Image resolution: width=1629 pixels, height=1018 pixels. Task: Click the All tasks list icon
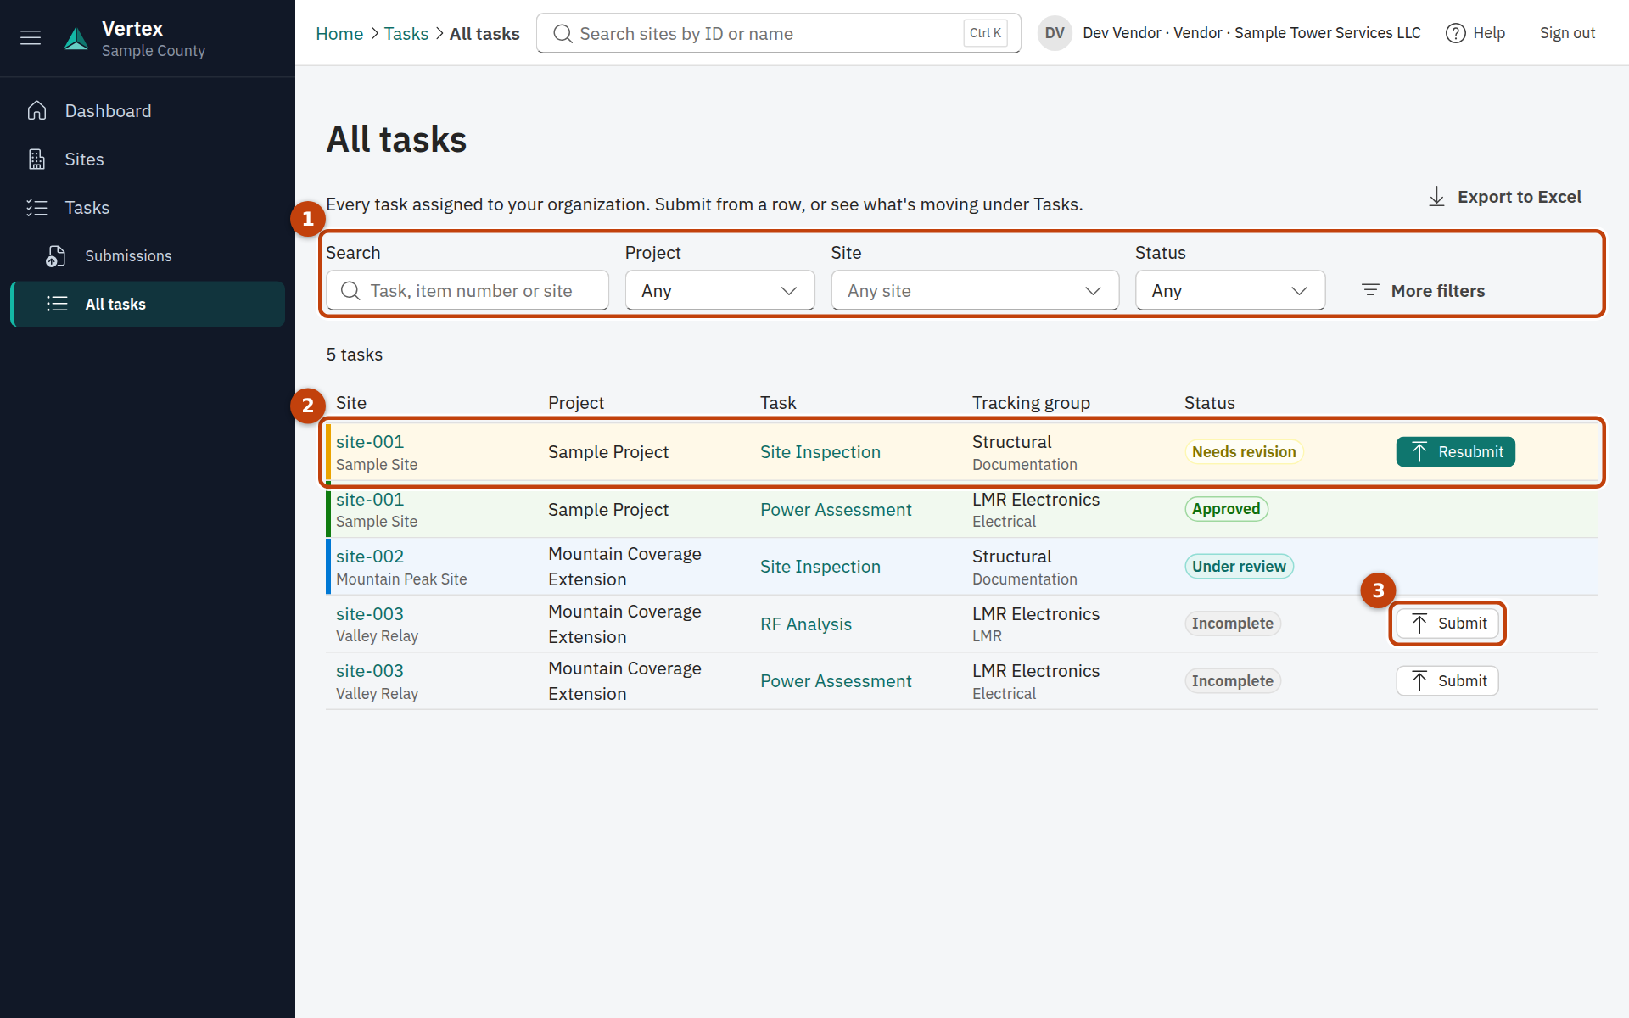pyautogui.click(x=57, y=304)
